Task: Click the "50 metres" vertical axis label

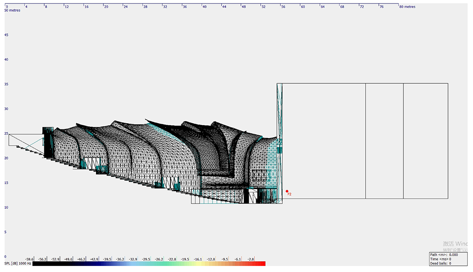Action: [12, 10]
